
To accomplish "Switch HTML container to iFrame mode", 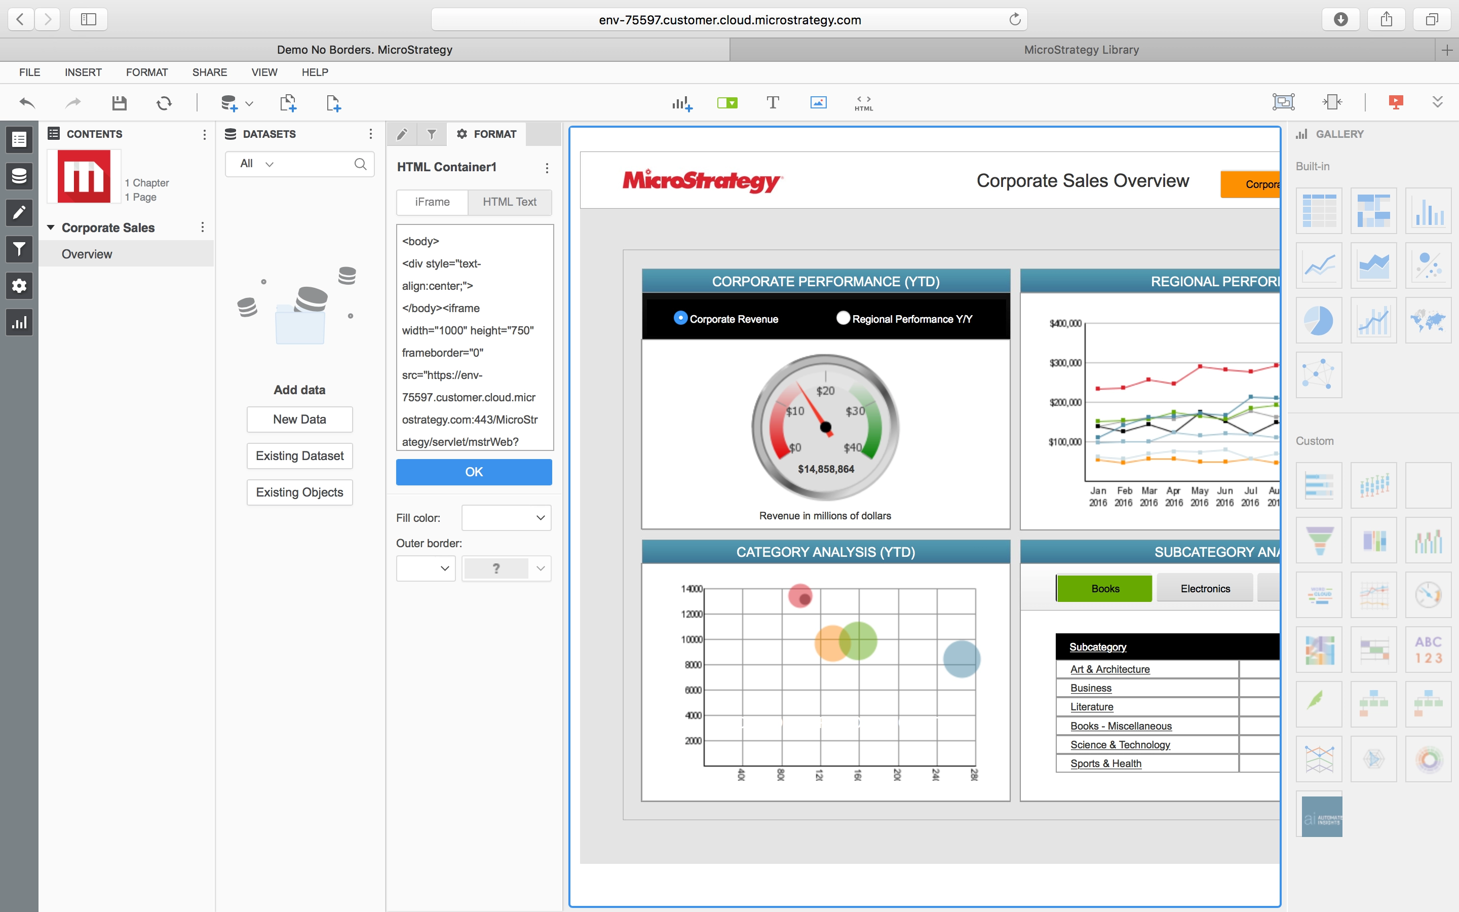I will pos(432,202).
